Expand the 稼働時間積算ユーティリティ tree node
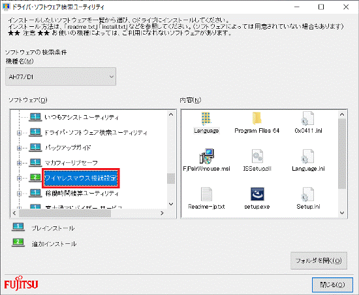The image size is (359, 295). coord(19,194)
